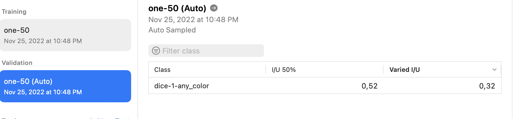Click the one-50 (Auto) heading title

(177, 8)
